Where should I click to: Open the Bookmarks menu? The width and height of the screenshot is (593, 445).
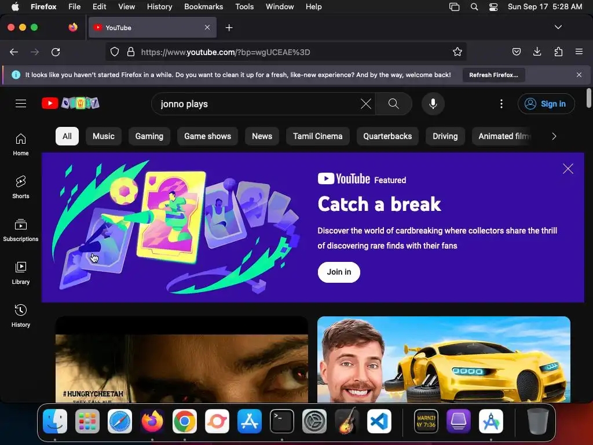(203, 7)
